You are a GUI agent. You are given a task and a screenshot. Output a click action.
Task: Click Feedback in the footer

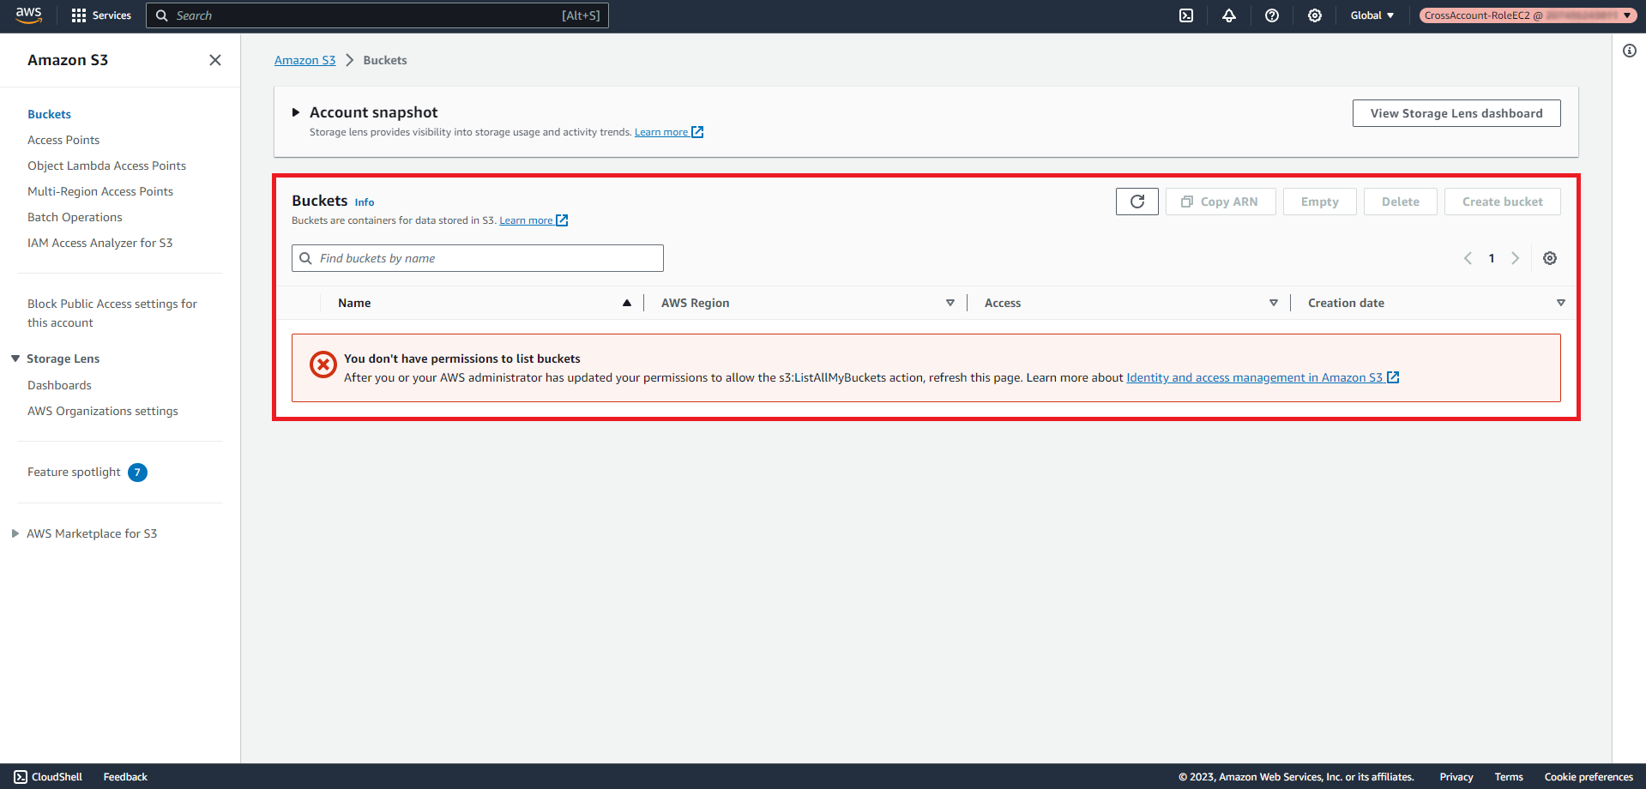pos(125,777)
